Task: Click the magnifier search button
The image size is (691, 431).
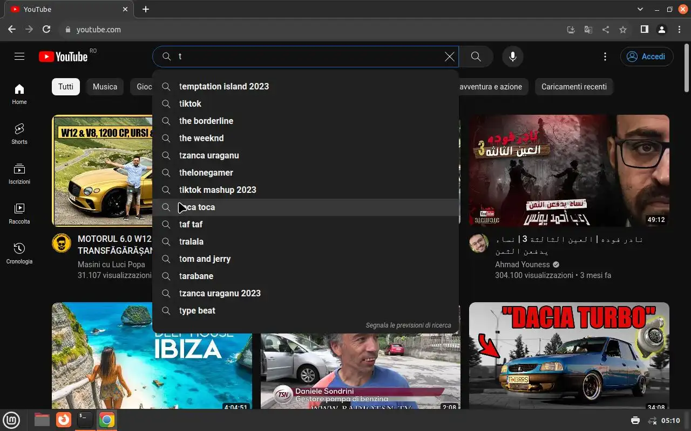Action: tap(476, 57)
